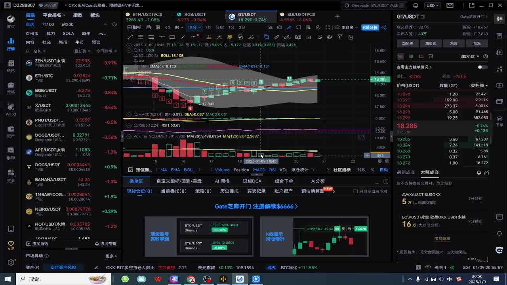Open Windows Start menu
Image resolution: width=507 pixels, height=285 pixels.
(x=8, y=279)
